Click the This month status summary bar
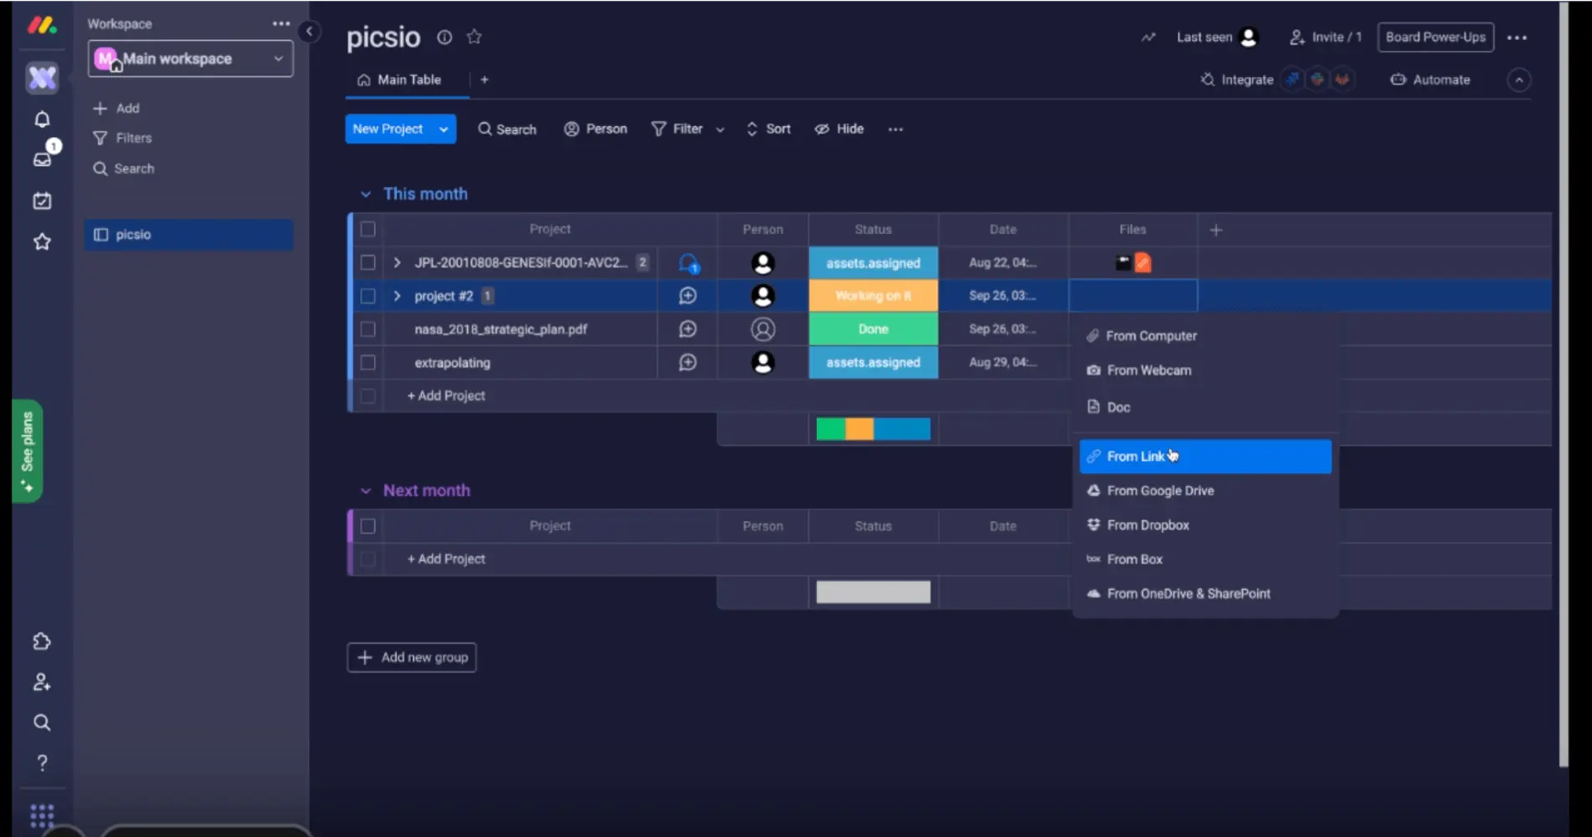Viewport: 1592px width, 837px height. 873,429
